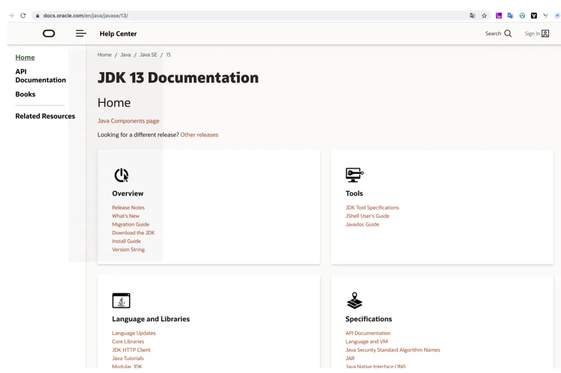Click the Search text in header
Image resolution: width=561 pixels, height=373 pixels.
493,33
